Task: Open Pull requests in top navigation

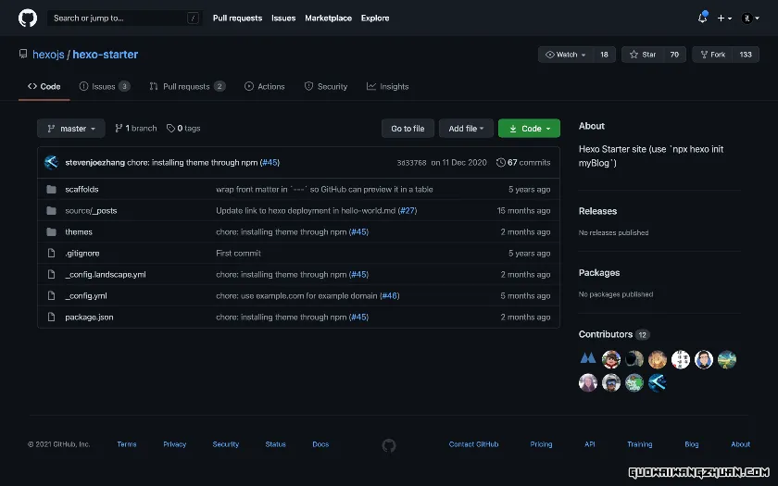Action: (237, 18)
